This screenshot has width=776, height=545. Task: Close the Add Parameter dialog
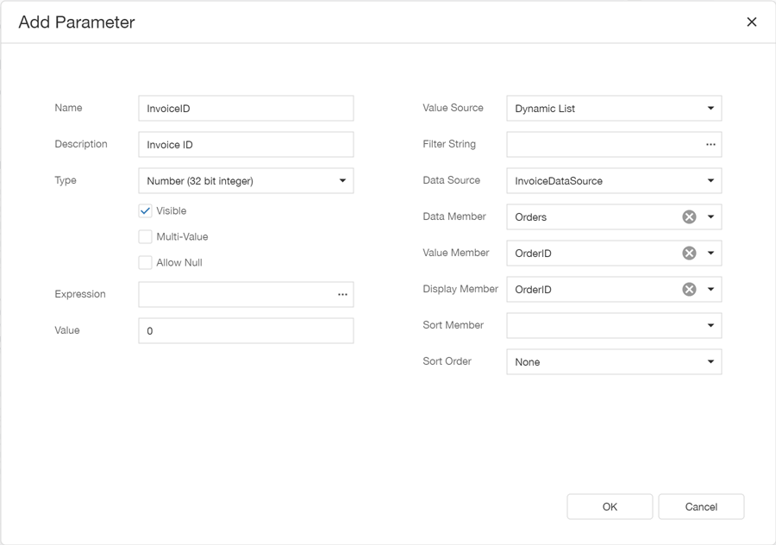coord(751,22)
